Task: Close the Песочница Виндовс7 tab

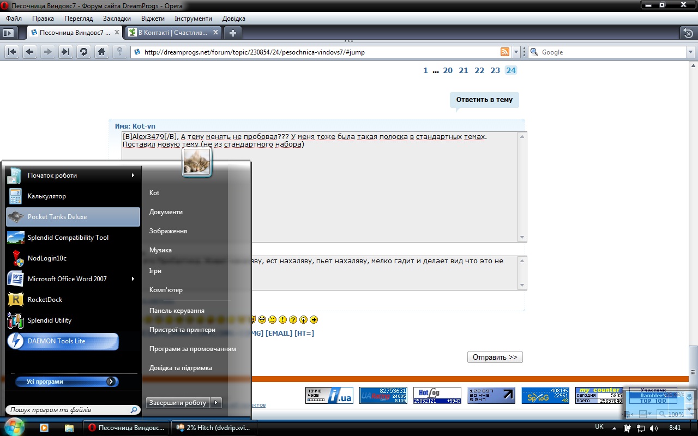Action: point(116,33)
